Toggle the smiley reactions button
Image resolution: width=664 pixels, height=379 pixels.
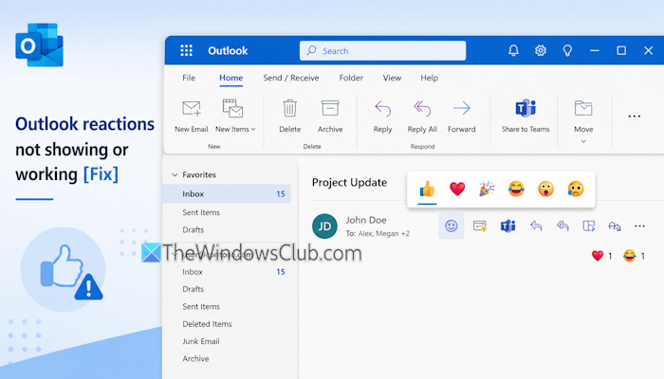coord(451,226)
